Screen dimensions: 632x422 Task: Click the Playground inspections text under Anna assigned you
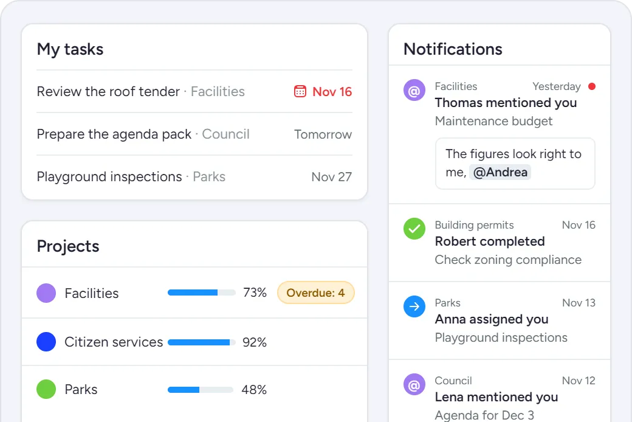pos(501,337)
